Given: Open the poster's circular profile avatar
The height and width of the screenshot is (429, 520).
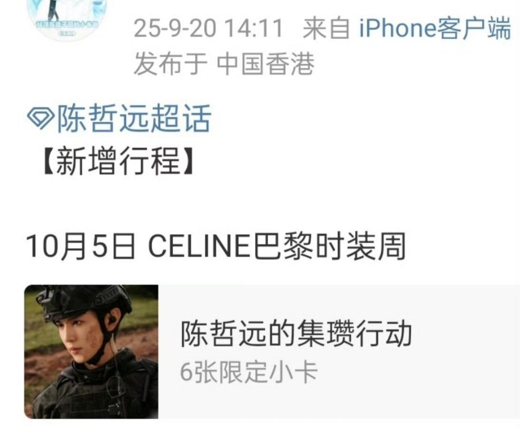Looking at the screenshot, I should 68,19.
